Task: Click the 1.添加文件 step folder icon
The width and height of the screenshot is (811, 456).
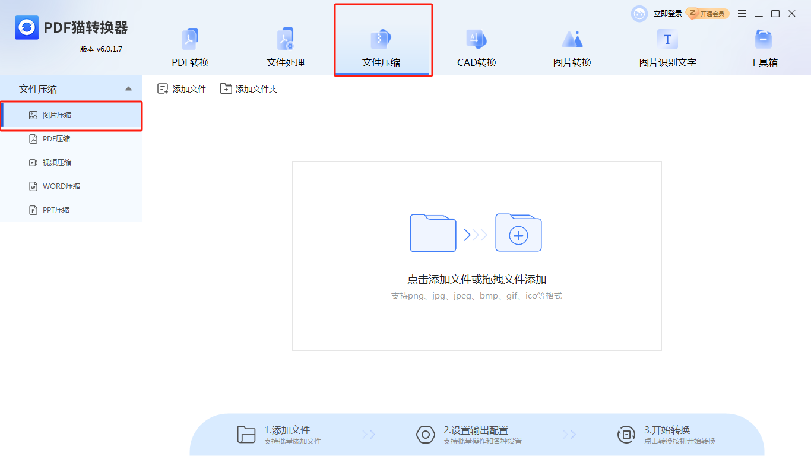Action: coord(246,435)
